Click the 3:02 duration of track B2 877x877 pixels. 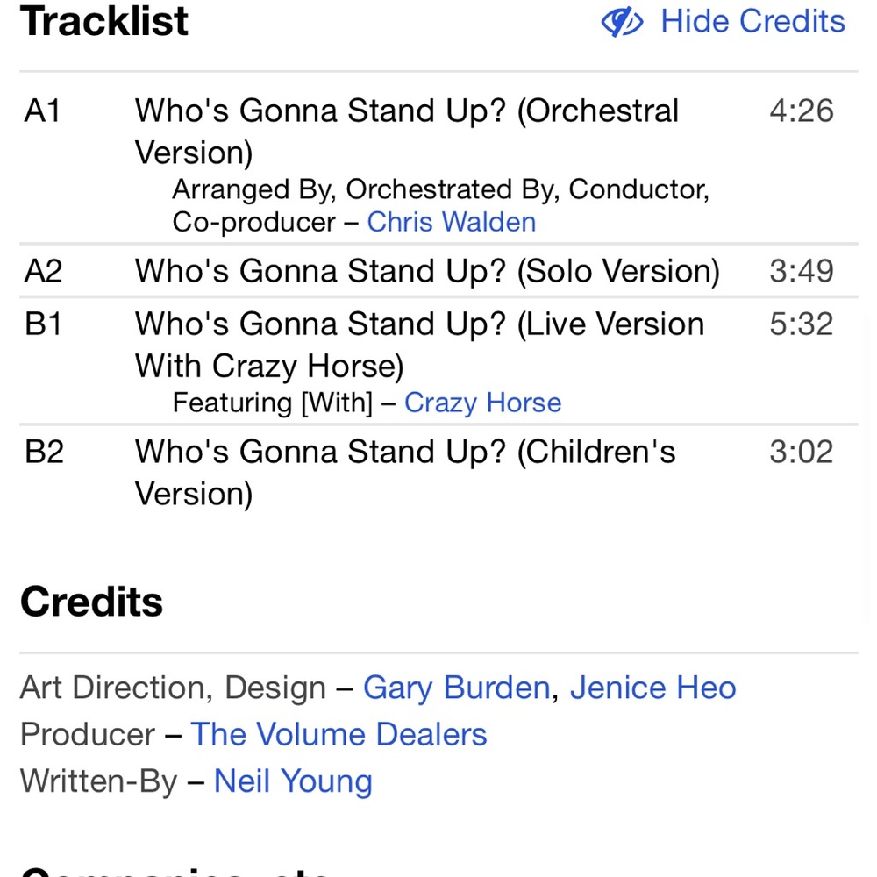tap(802, 452)
